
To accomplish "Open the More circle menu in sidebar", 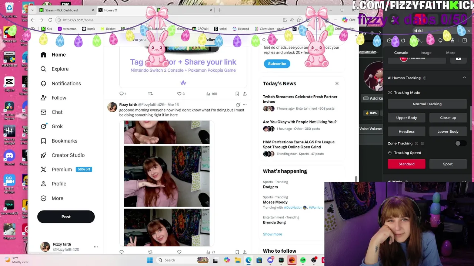I will (x=43, y=198).
